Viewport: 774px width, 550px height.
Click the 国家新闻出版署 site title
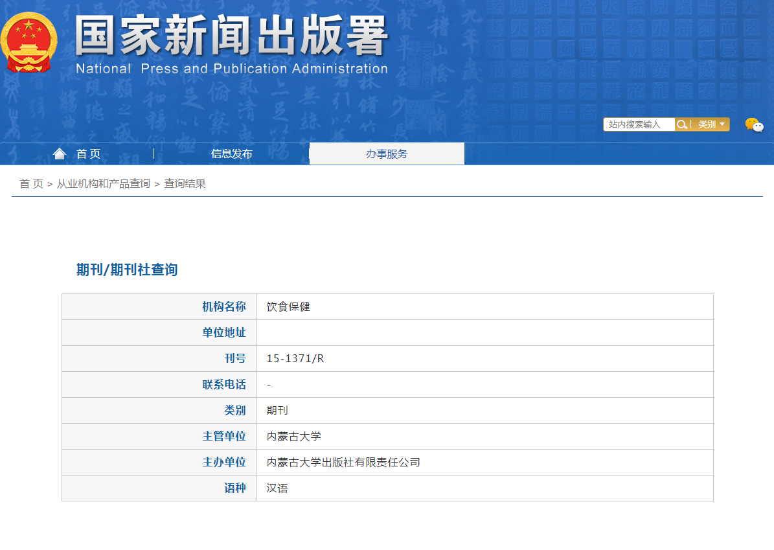point(231,36)
